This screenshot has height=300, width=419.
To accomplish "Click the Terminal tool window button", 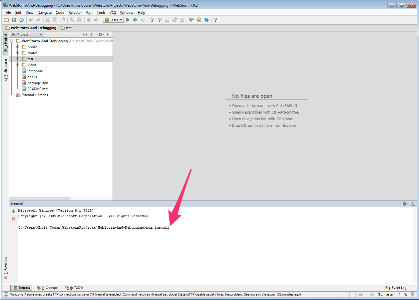I will 22,288.
